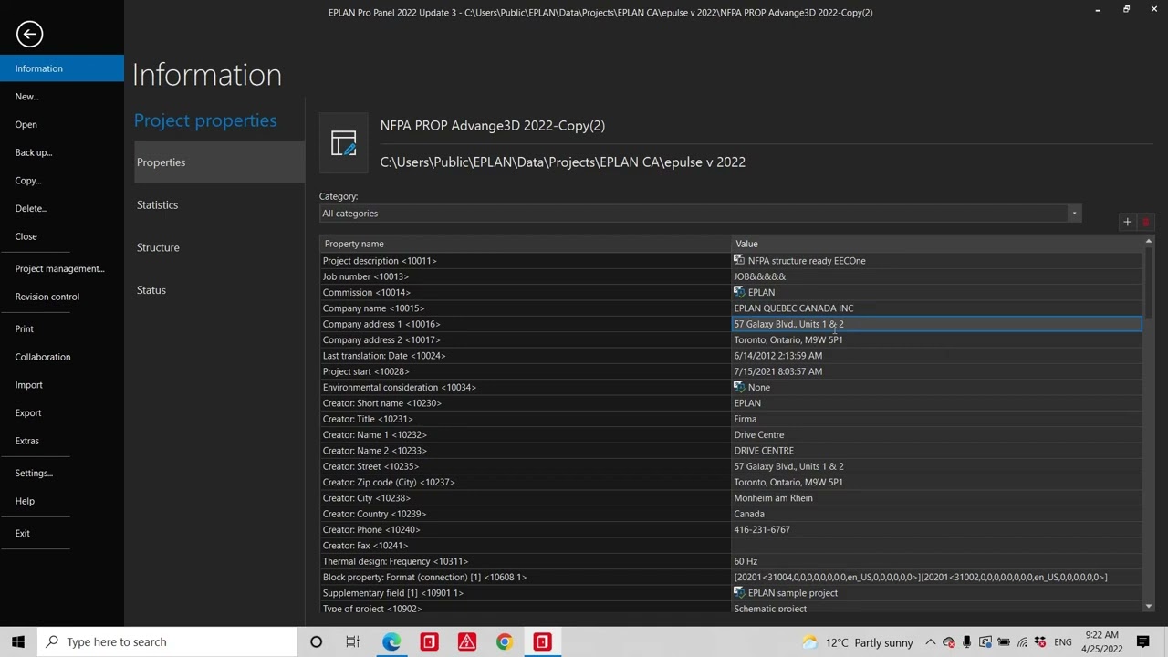The width and height of the screenshot is (1168, 657).
Task: Open first red EPLAN taskbar icon
Action: point(429,641)
